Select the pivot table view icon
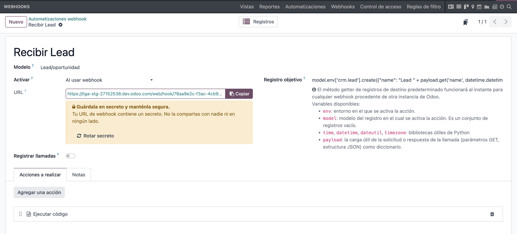The height and width of the screenshot is (234, 517). (x=495, y=7)
